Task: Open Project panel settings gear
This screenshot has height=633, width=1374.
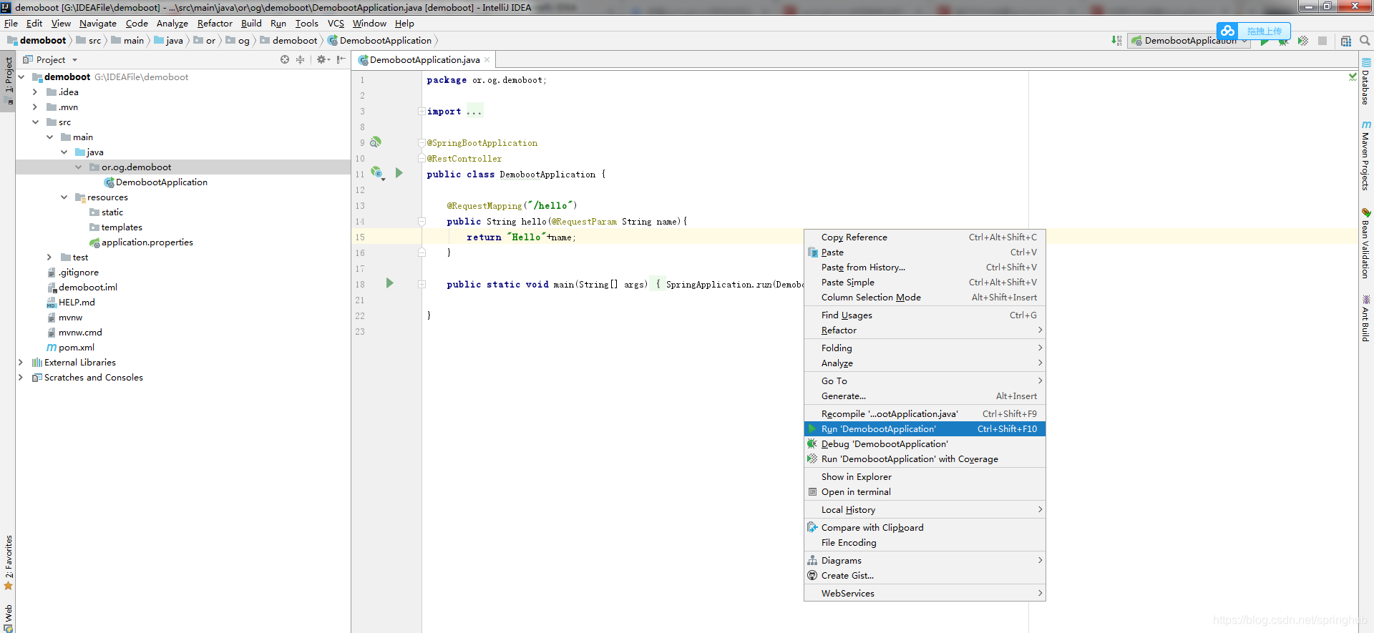Action: coord(323,59)
